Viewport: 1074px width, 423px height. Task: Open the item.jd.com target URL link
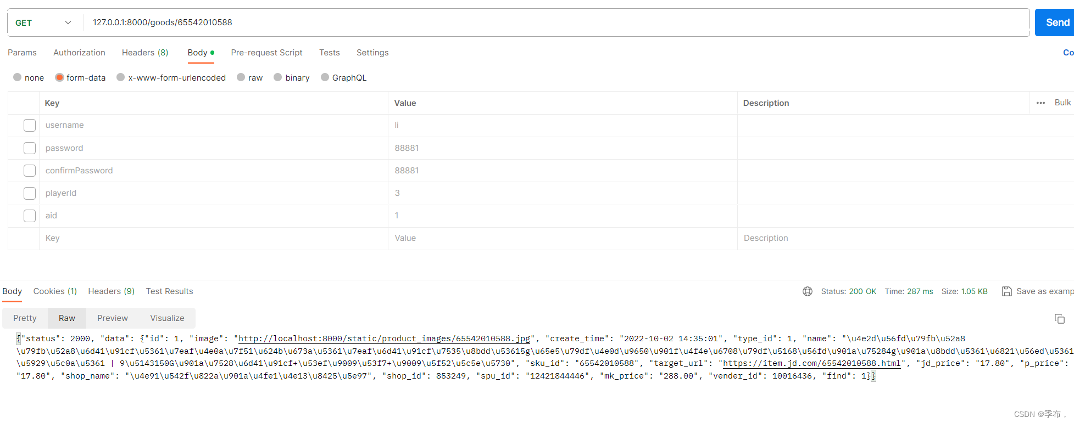(811, 363)
